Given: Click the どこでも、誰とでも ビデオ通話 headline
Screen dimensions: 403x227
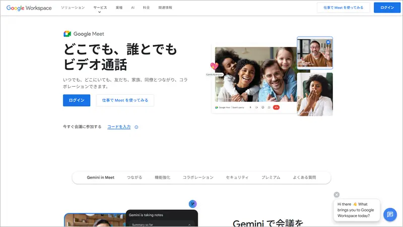Looking at the screenshot, I should [x=120, y=57].
